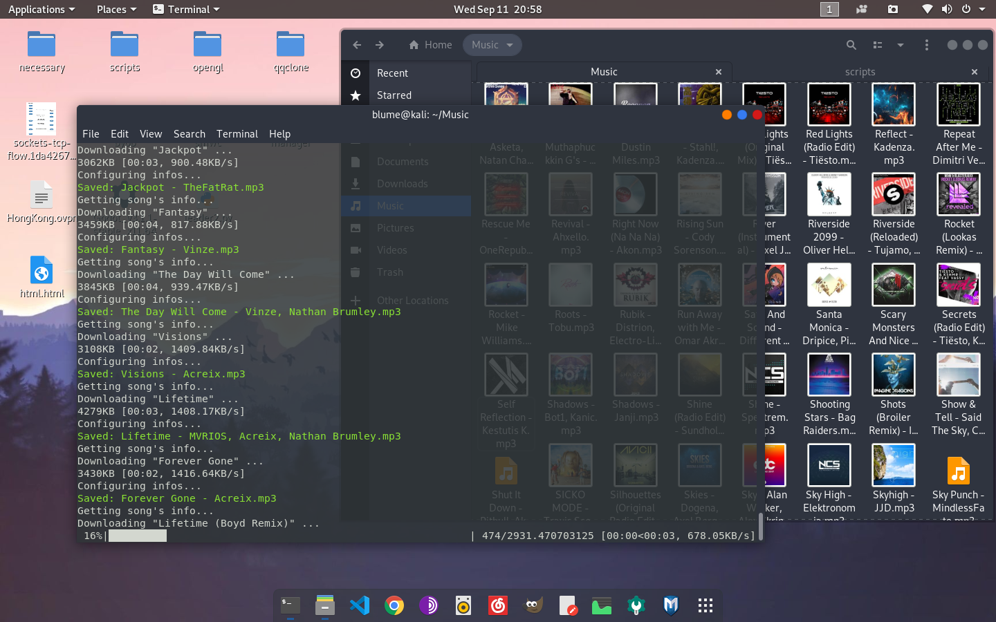Select Riverside (Reloaded) - Tujamo file
Viewport: 996px width, 622px height.
point(894,215)
